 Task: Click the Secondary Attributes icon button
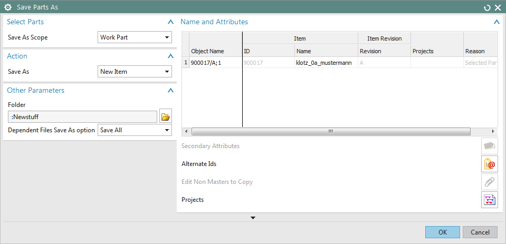click(x=490, y=146)
